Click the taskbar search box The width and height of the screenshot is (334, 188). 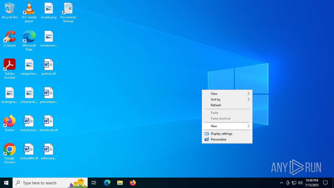[x=50, y=183]
